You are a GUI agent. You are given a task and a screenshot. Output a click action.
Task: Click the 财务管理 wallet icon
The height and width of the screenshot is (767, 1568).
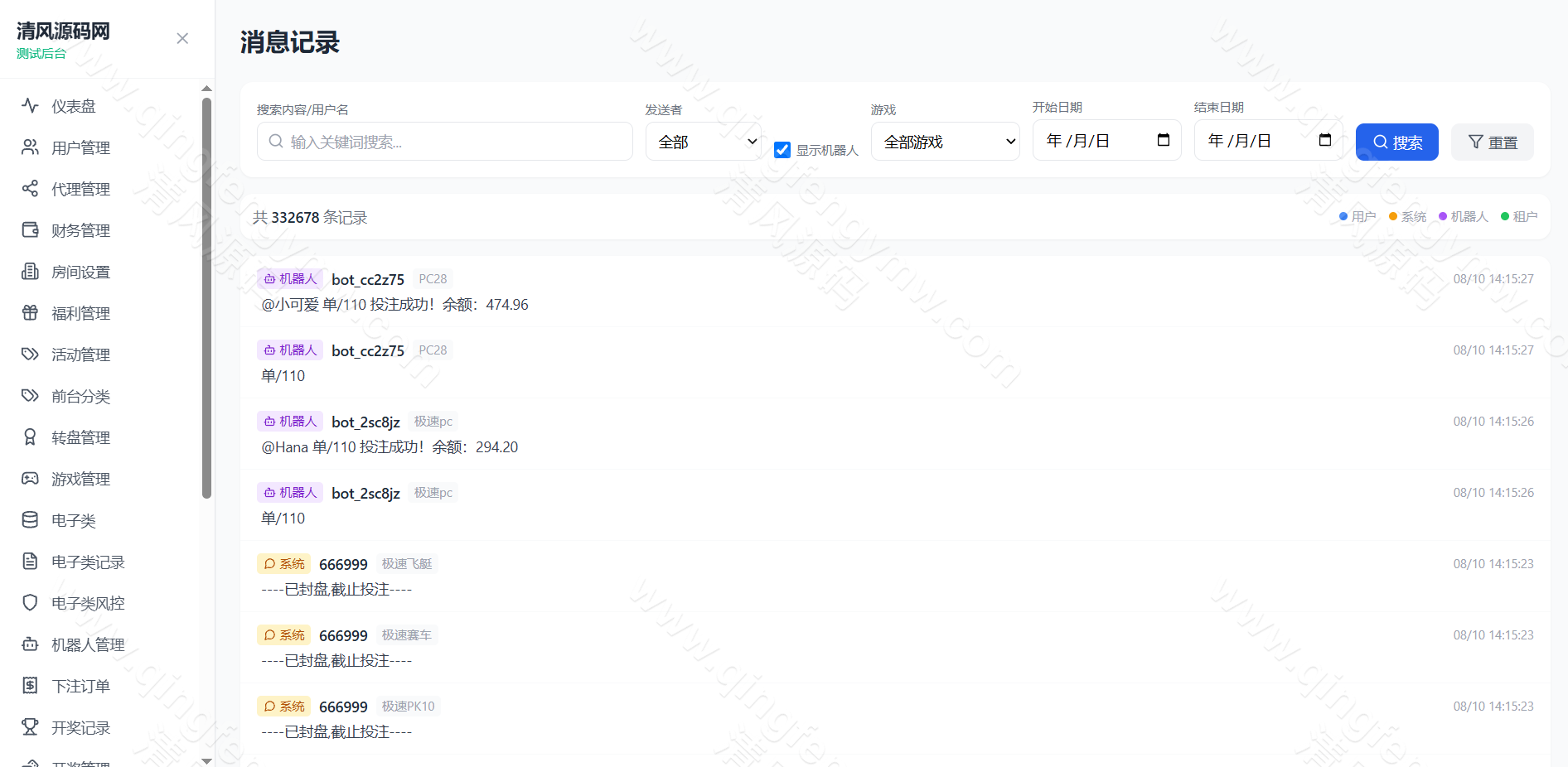point(30,230)
